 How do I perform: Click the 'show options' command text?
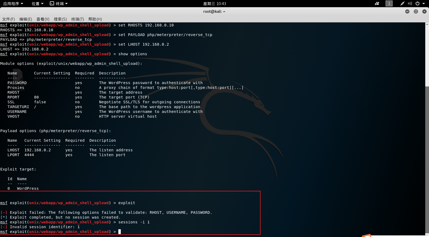[133, 54]
